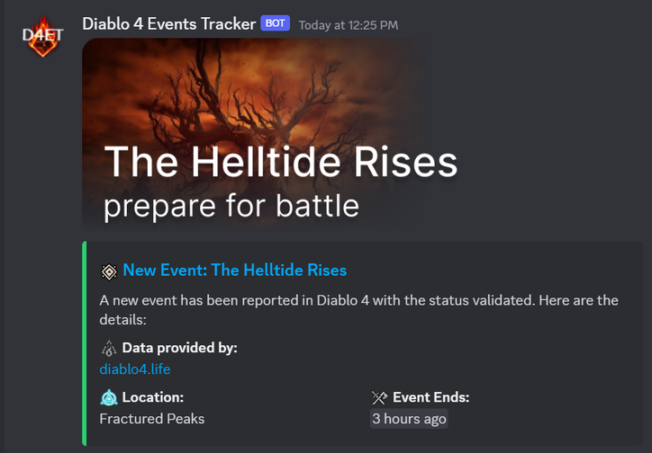This screenshot has width=652, height=453.
Task: Open the diablo4.life link
Action: click(135, 369)
